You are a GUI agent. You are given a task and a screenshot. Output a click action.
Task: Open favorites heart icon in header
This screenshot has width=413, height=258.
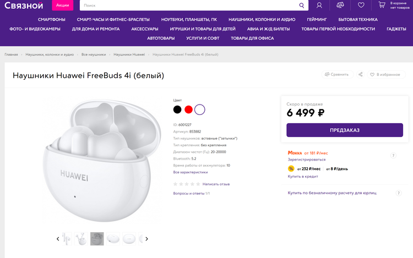(361, 6)
